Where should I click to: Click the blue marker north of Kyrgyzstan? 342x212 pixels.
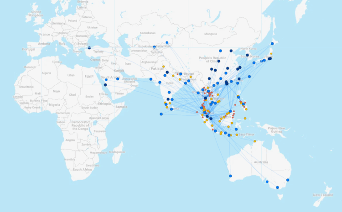pyautogui.click(x=167, y=42)
